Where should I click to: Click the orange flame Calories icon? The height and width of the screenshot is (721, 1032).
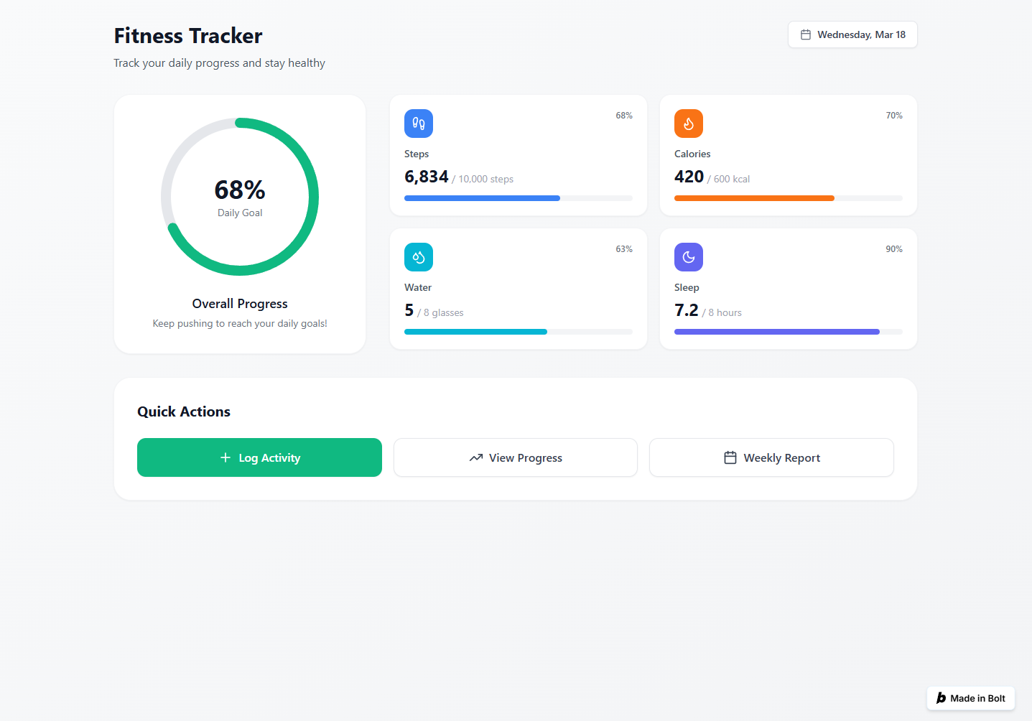click(x=688, y=124)
